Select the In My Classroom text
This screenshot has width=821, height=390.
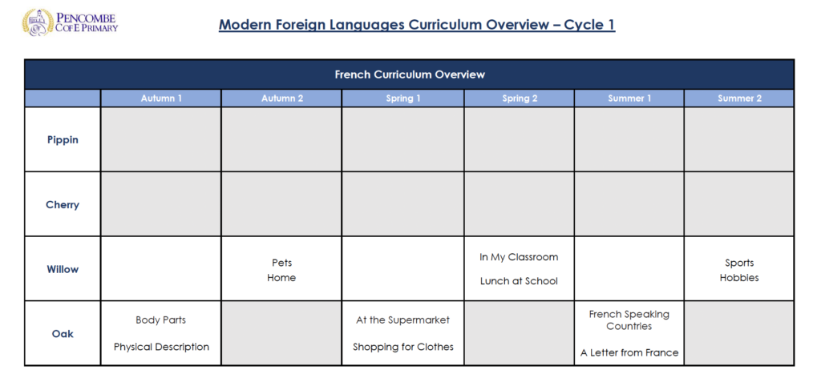tap(519, 257)
